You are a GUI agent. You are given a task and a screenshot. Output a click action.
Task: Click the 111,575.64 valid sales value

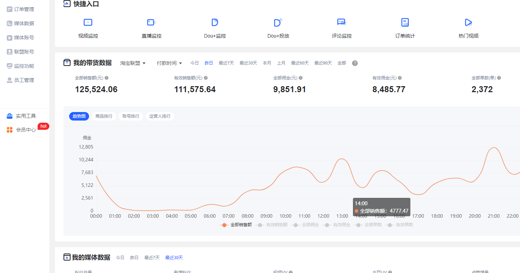[195, 90]
